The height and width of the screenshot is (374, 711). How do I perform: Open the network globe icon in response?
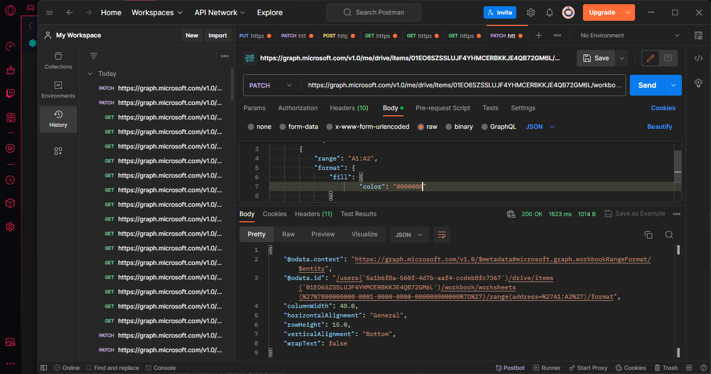[511, 213]
